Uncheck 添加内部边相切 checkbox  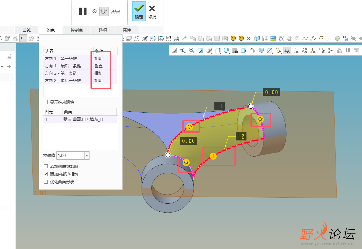tap(46, 174)
